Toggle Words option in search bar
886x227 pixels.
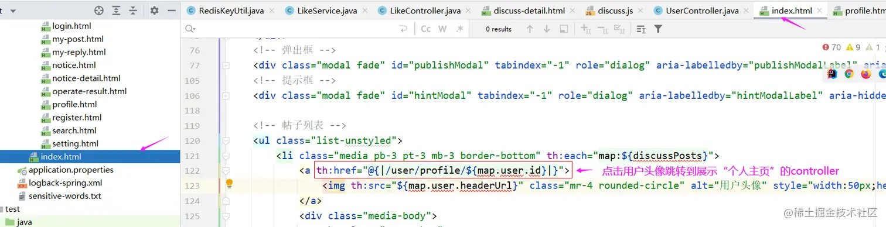tap(442, 29)
